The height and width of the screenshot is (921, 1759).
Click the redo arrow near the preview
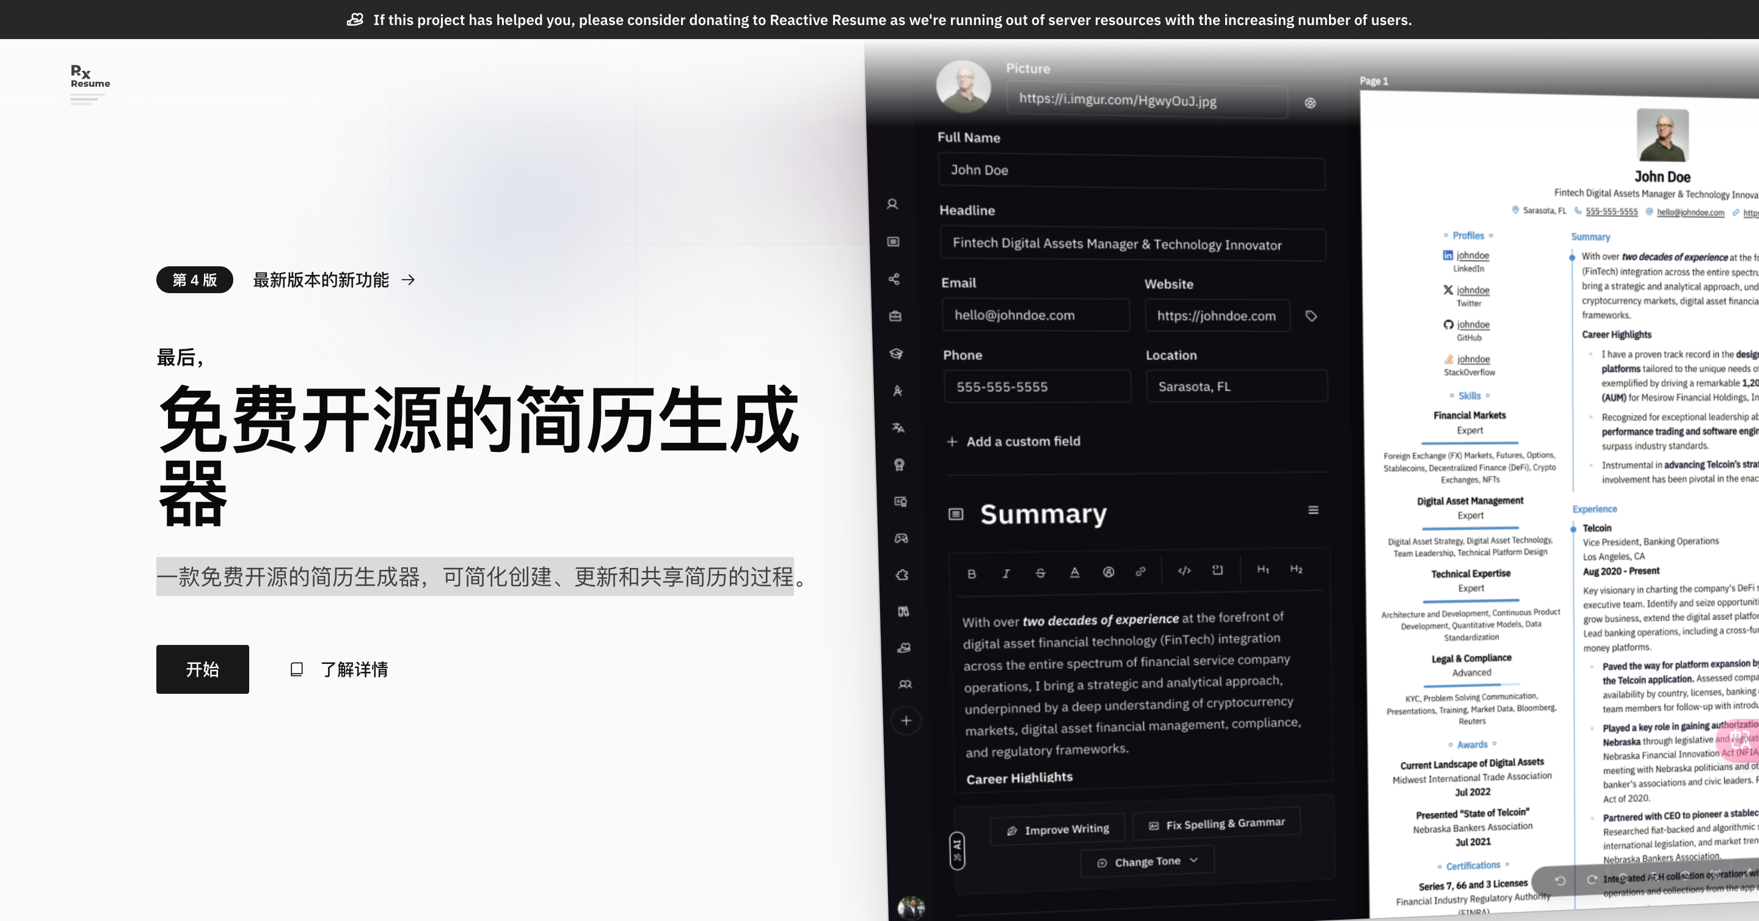tap(1592, 880)
